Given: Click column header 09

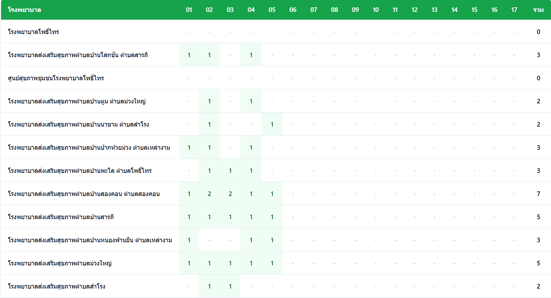Looking at the screenshot, I should tap(355, 10).
